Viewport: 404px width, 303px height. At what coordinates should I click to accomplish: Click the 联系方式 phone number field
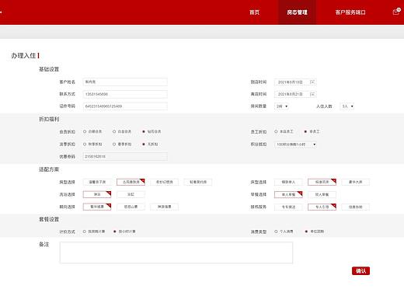[125, 94]
